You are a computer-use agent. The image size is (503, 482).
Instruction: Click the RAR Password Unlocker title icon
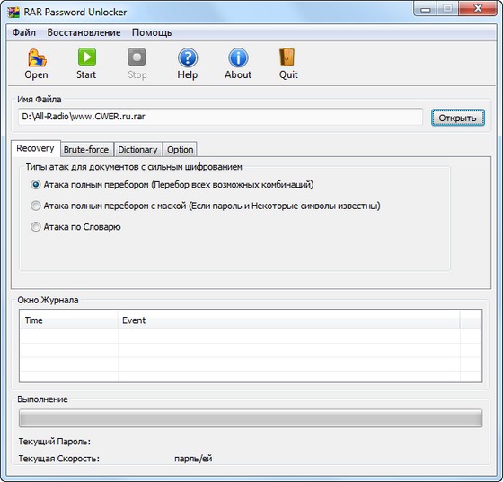pos(13,13)
